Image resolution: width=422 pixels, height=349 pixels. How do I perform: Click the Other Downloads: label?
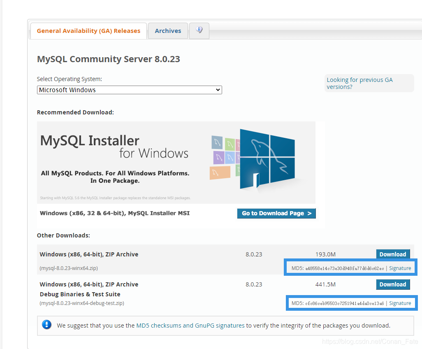point(63,235)
